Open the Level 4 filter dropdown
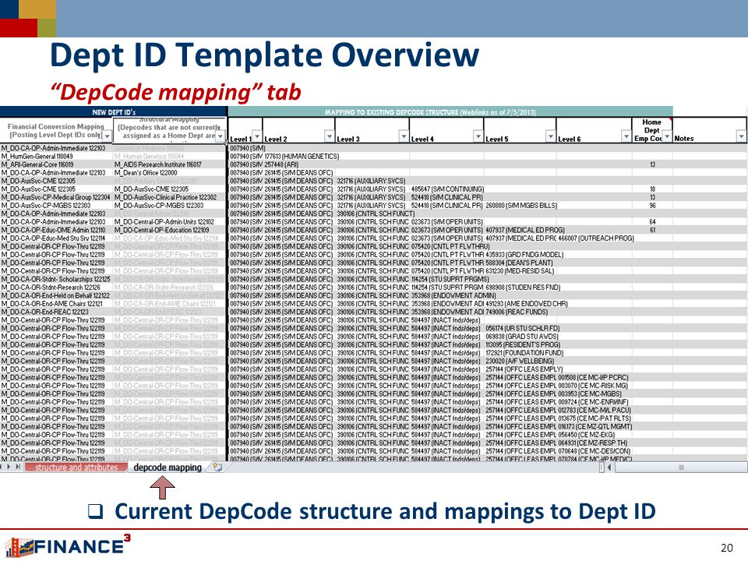The image size is (748, 561). pos(478,136)
